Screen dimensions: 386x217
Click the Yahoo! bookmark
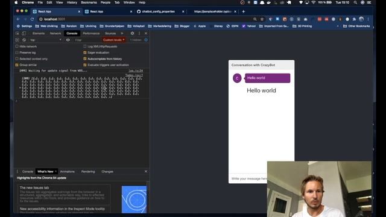249,26
